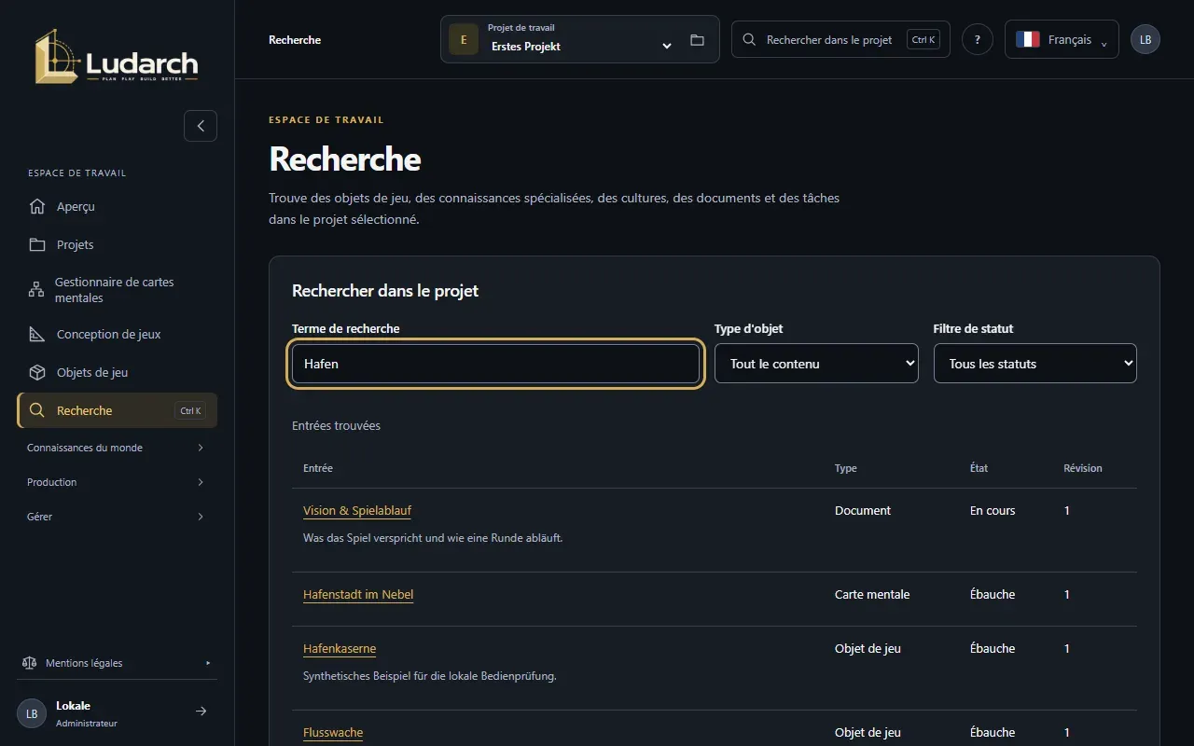Image resolution: width=1194 pixels, height=746 pixels.
Task: Click the Révision column header
Action: point(1083,468)
